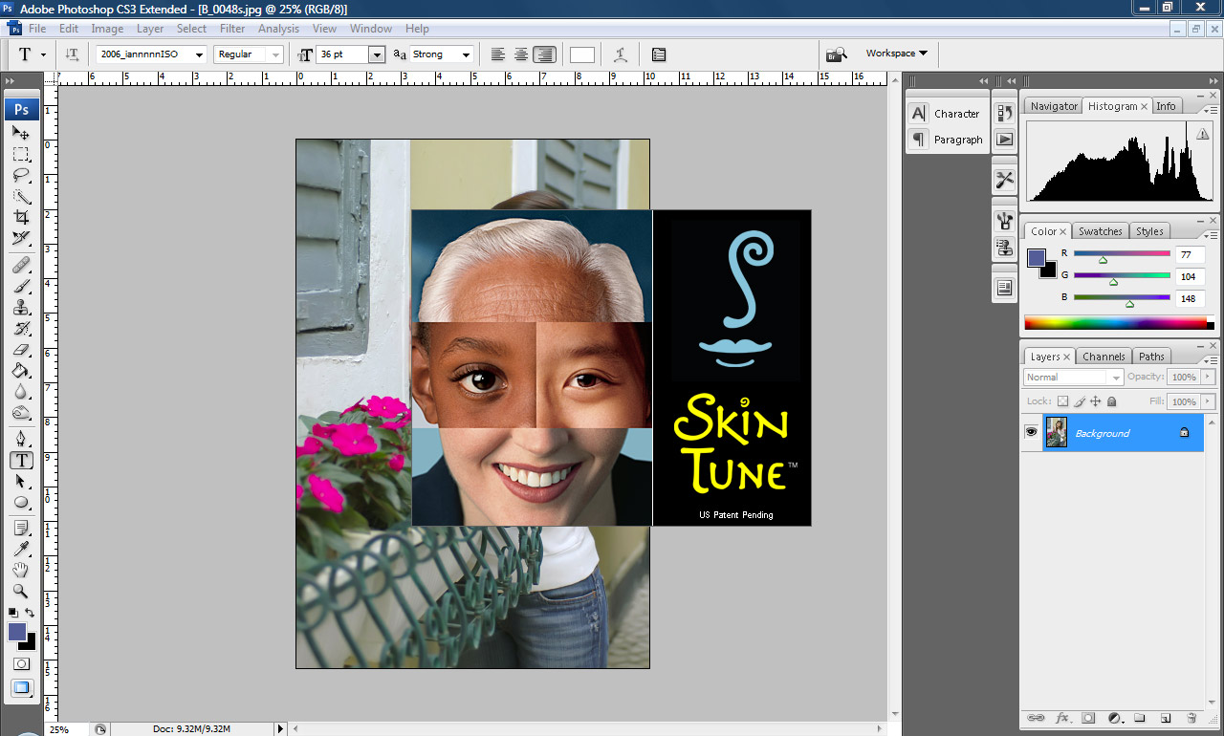Toggle lock transparent pixels

coord(1062,401)
